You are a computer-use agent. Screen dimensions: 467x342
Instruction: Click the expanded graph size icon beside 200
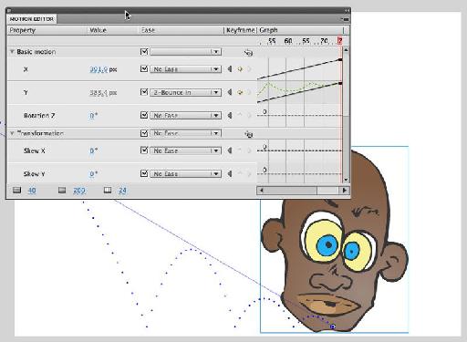coord(62,191)
